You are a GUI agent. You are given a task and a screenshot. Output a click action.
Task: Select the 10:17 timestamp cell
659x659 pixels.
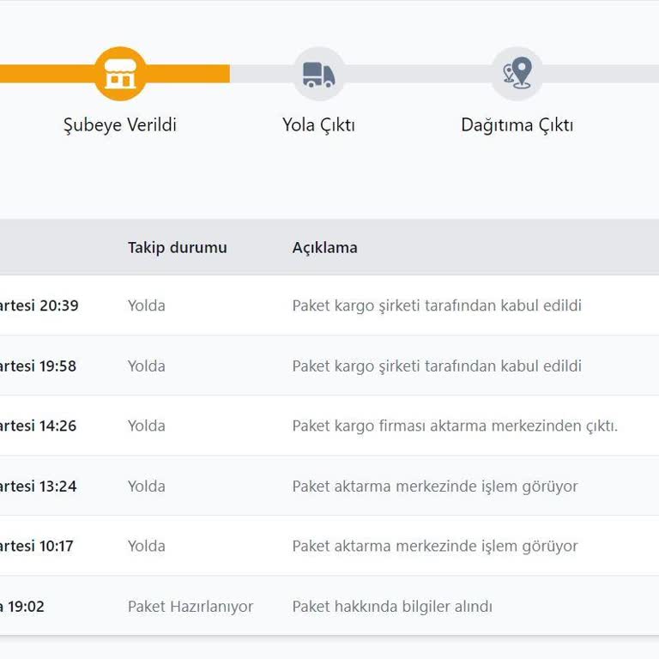37,546
